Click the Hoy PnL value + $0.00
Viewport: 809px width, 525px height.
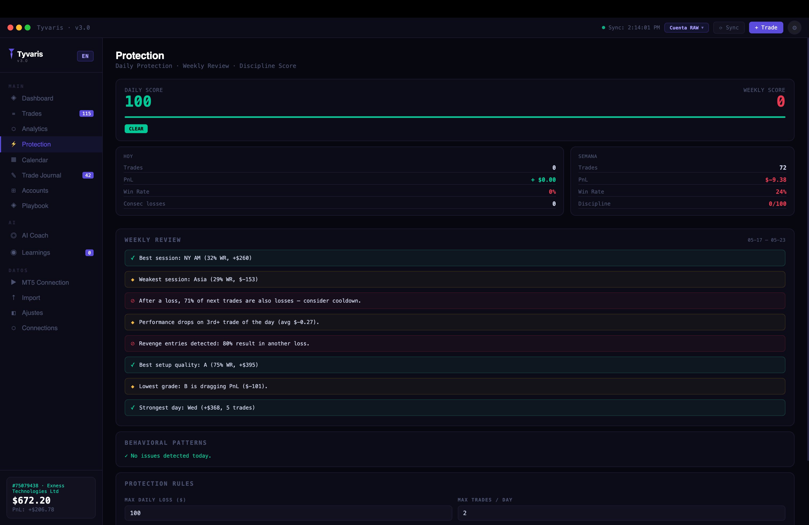(543, 180)
